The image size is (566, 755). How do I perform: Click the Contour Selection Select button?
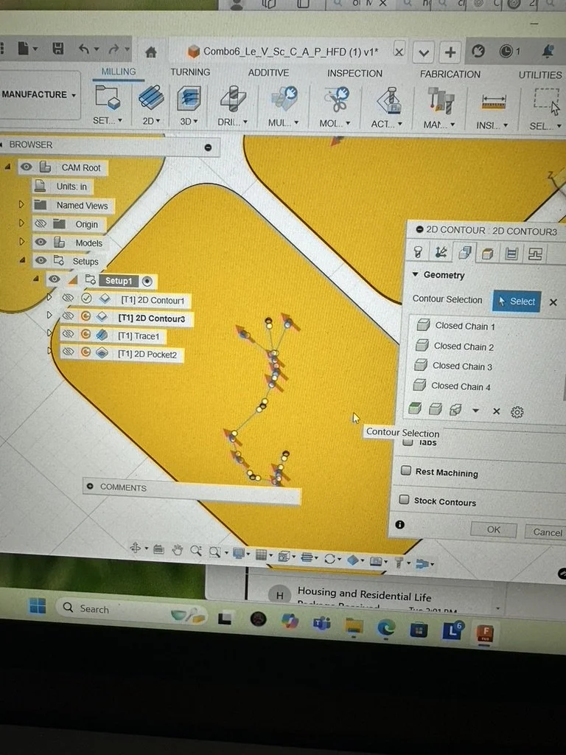[x=517, y=302]
